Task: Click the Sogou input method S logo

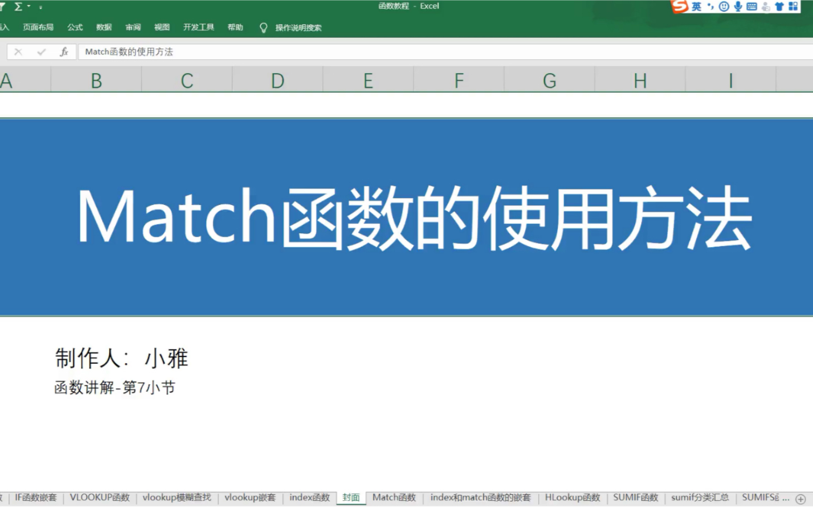Action: pyautogui.click(x=680, y=6)
